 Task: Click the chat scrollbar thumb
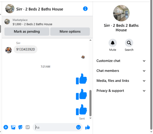click(90, 103)
